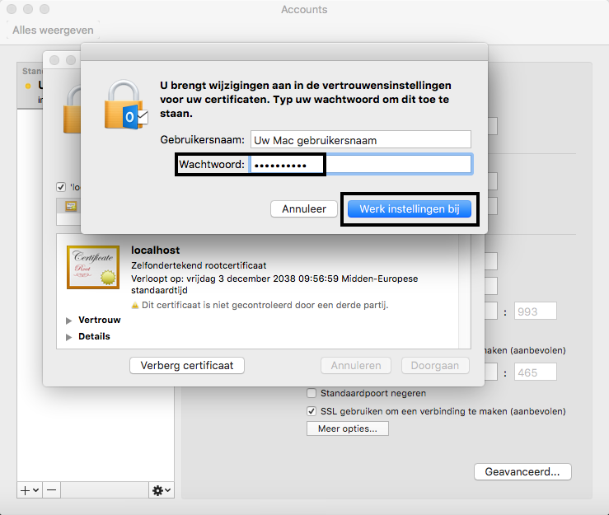Click Alles weergeven in the toolbar
The width and height of the screenshot is (609, 515).
tap(53, 30)
